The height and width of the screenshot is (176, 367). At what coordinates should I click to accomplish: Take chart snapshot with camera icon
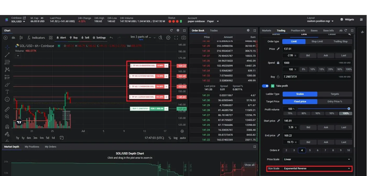pos(184,38)
